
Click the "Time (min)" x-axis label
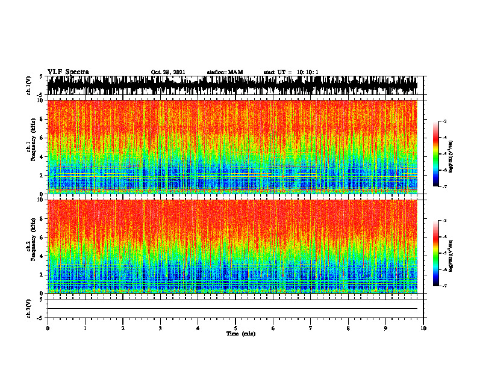pyautogui.click(x=241, y=334)
